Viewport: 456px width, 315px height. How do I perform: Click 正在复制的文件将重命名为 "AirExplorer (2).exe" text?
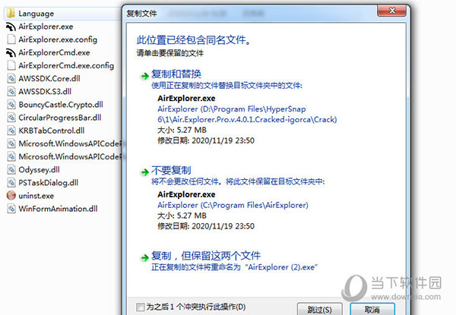click(234, 267)
